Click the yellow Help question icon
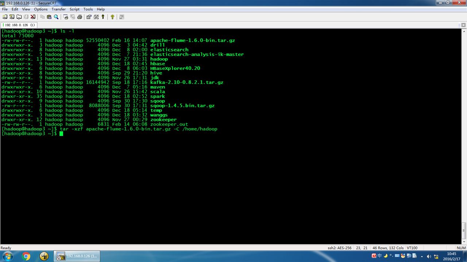The height and width of the screenshot is (262, 467). pos(112,17)
